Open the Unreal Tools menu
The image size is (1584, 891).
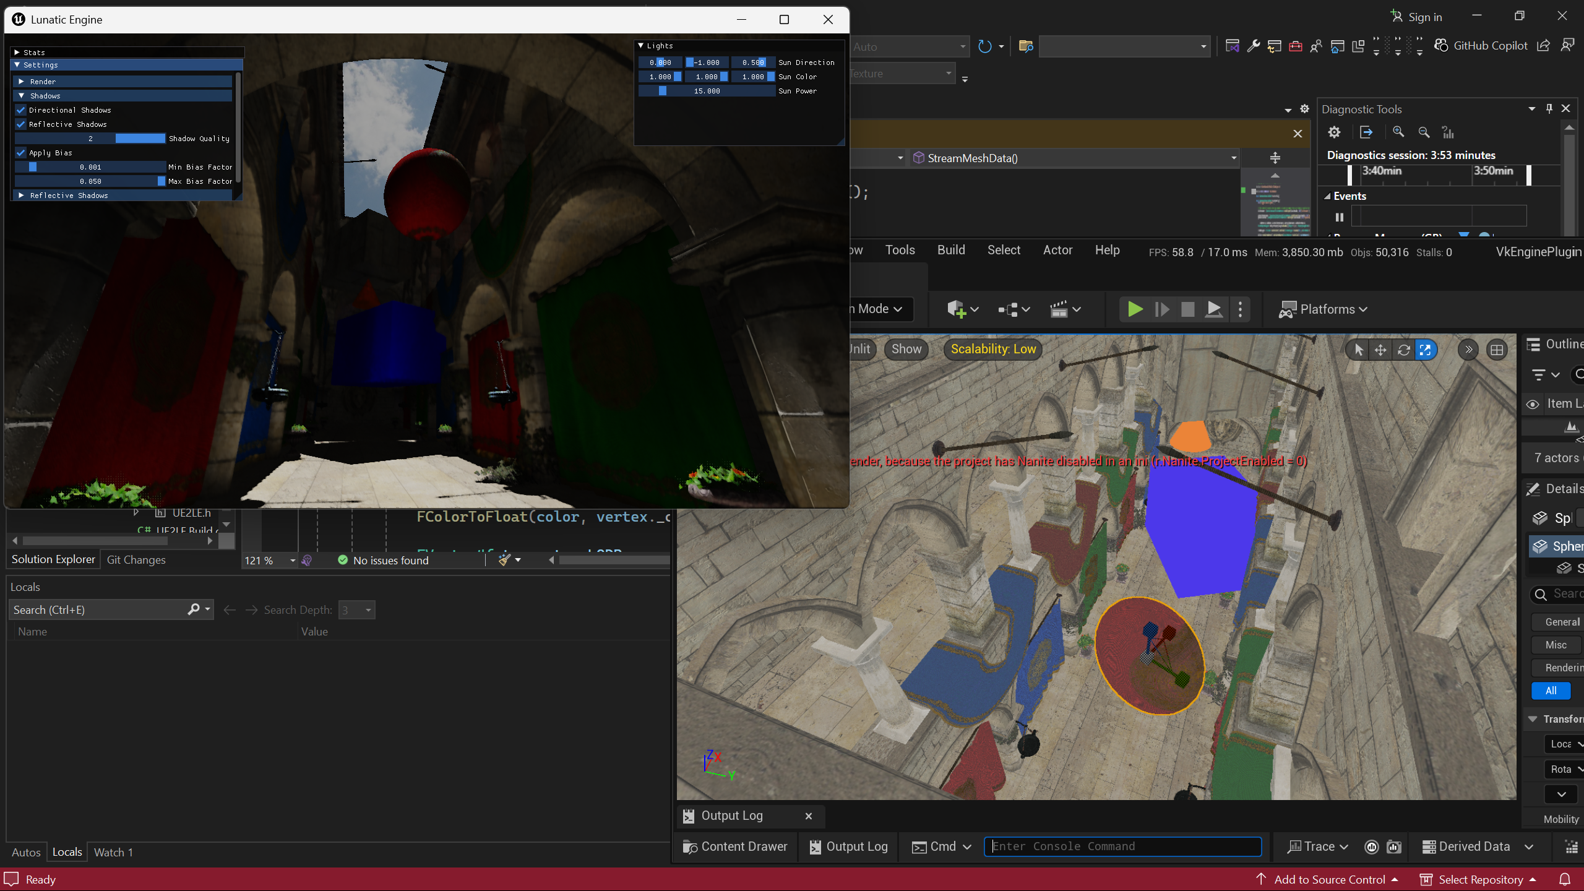tap(900, 250)
